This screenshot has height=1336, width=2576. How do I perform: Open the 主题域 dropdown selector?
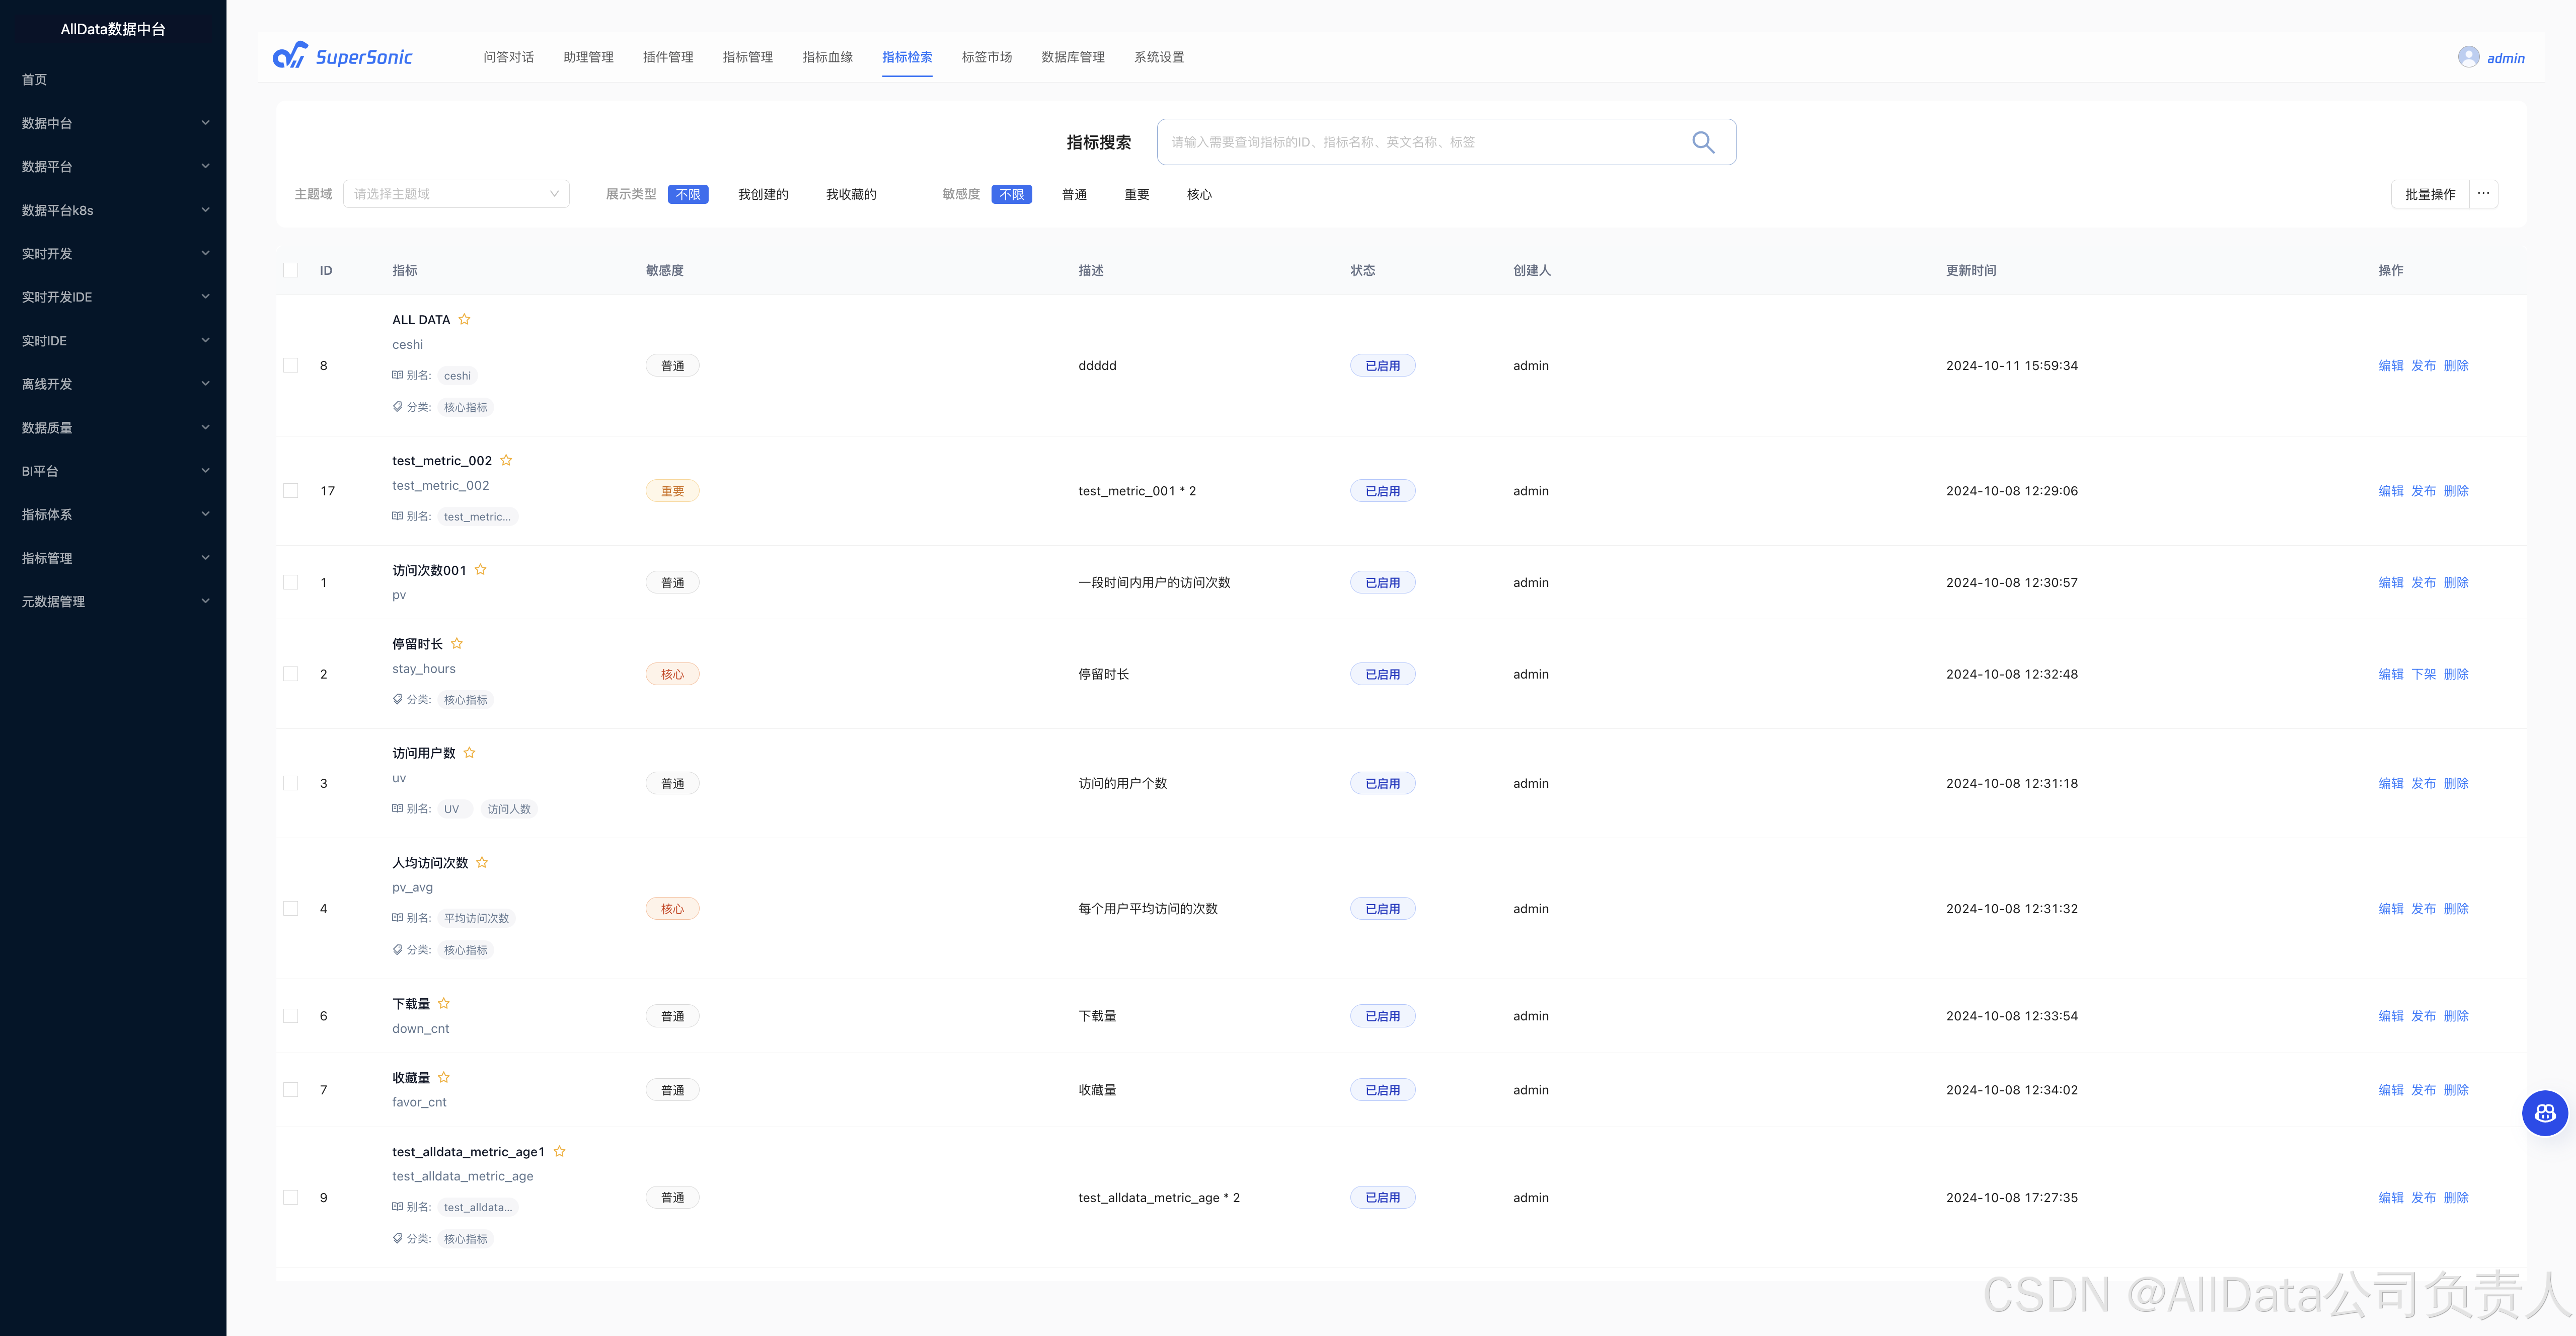456,194
